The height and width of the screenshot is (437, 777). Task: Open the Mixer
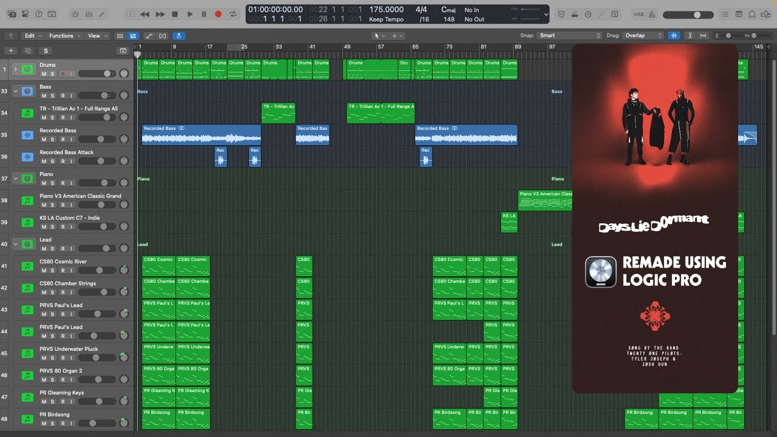coord(89,14)
